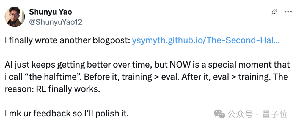Click the line "Lmk ur feedback so I'll polish it."
The height and width of the screenshot is (126, 297).
pos(67,113)
